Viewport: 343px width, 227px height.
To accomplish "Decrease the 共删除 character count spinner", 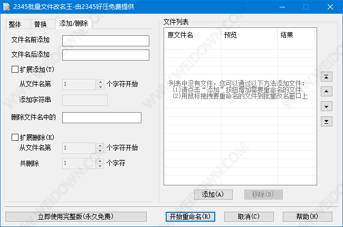I will tap(100, 166).
